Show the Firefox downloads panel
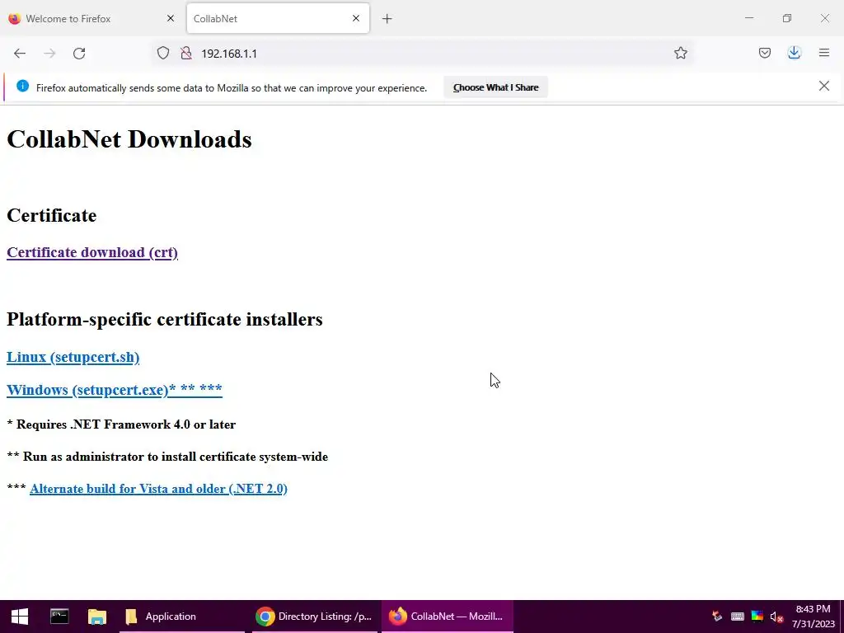Screen dimensions: 844x633 click(x=794, y=53)
